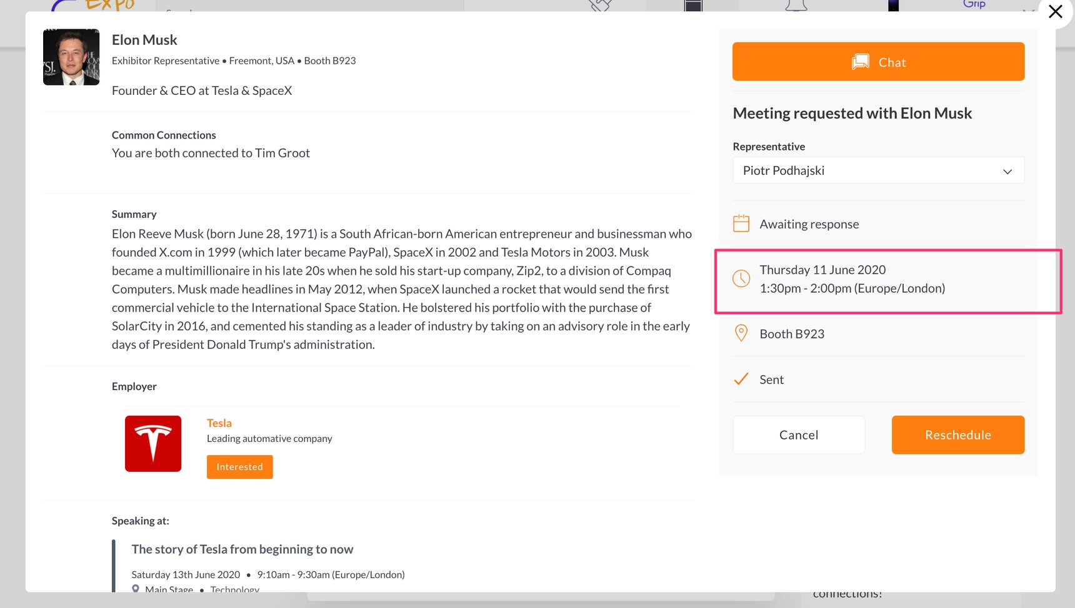Screen dimensions: 1075x608
Task: Click the Technology tag on the session
Action: pos(234,589)
